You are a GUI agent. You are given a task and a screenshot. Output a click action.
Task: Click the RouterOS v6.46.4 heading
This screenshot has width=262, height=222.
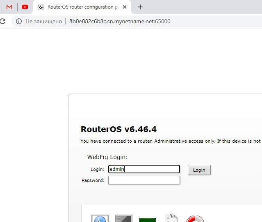click(x=118, y=129)
